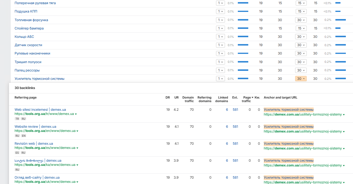
Task: Open target URL options arrow in 'Revisión web' row
Action: pos(344,149)
